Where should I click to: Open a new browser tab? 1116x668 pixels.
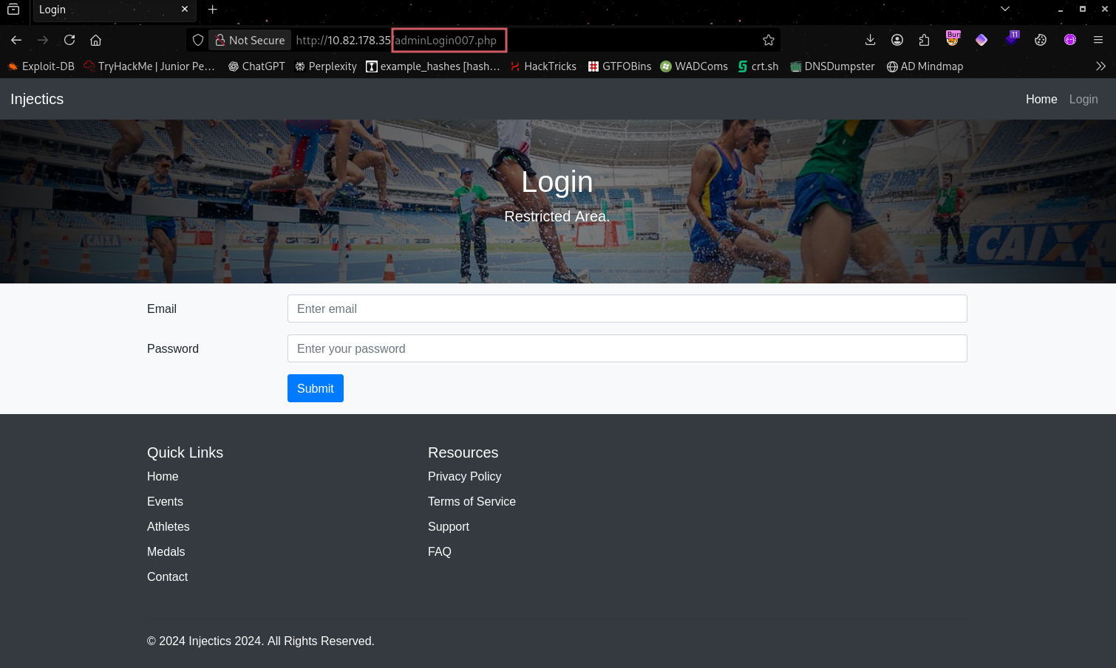click(213, 10)
